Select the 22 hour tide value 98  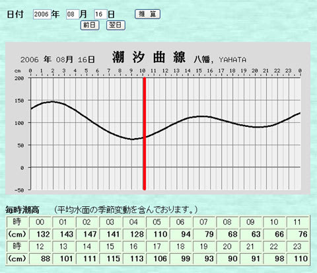(275, 258)
